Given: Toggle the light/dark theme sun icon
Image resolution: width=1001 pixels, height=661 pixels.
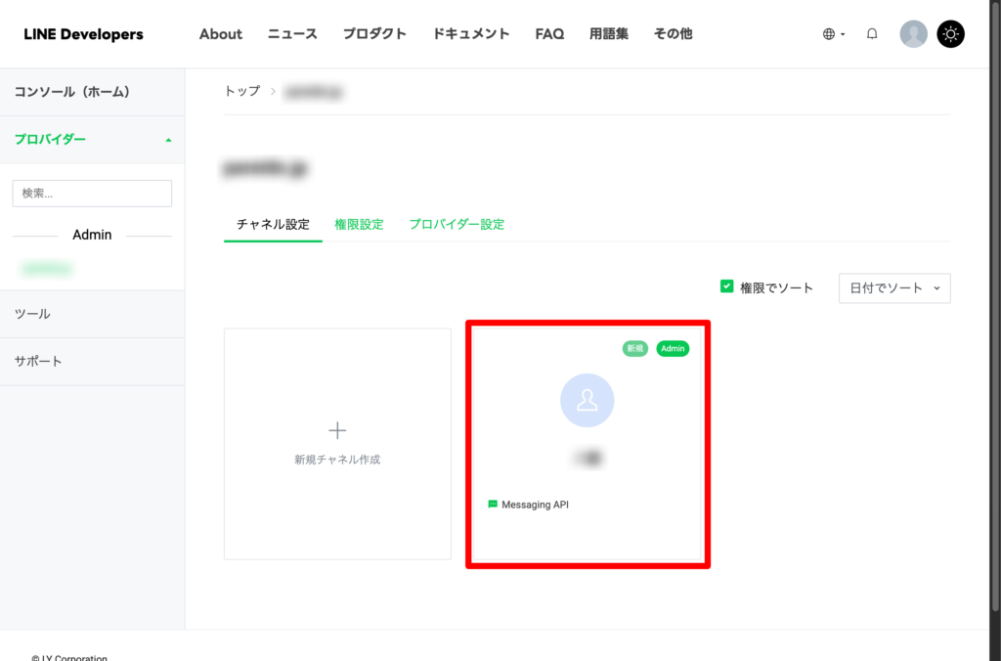Looking at the screenshot, I should [950, 34].
